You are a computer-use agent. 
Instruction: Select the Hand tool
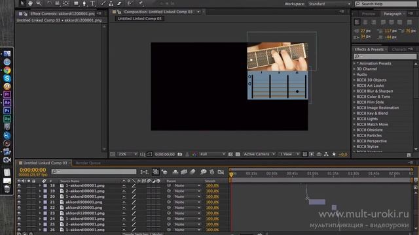(x=31, y=3)
